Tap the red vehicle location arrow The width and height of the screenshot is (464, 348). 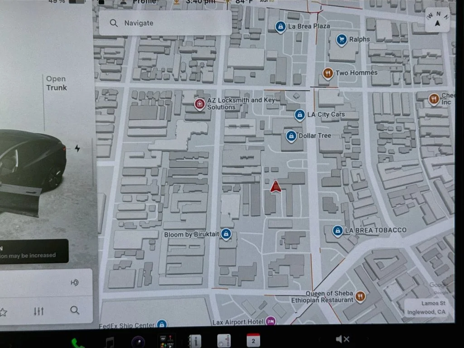[275, 187]
